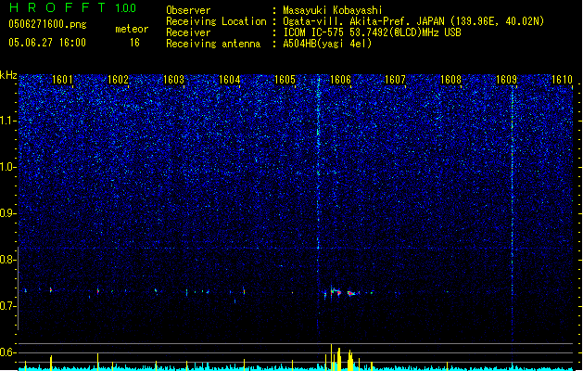This screenshot has height=371, width=583.
Task: Click the 1607 time marker
Action: [x=395, y=80]
